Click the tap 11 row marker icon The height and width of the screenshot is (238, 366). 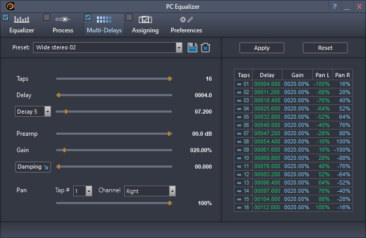click(239, 167)
